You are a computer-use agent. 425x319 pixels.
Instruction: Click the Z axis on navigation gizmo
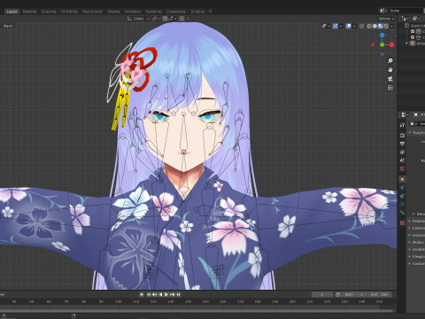[x=382, y=35]
